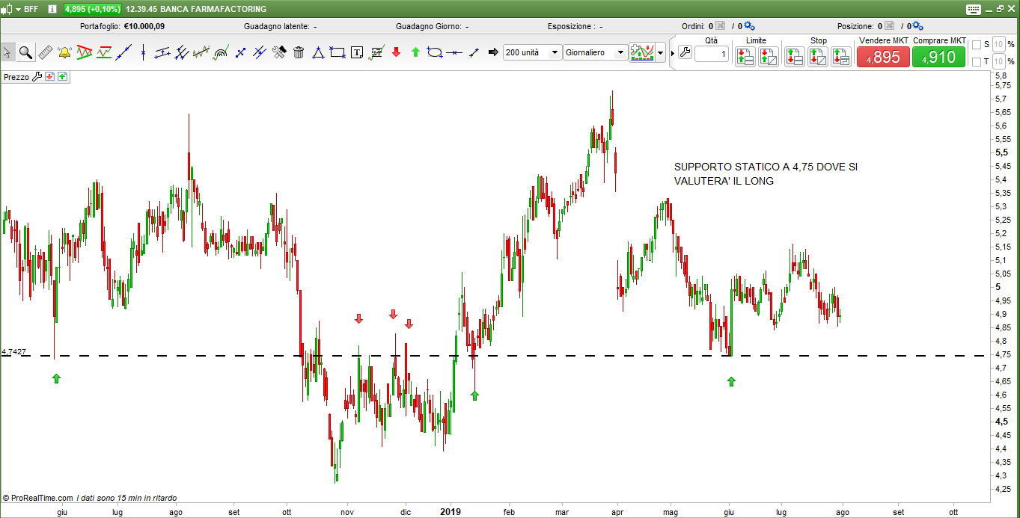Enable the T trailing checkbox
Viewport: 1020px width, 518px height.
[x=976, y=62]
